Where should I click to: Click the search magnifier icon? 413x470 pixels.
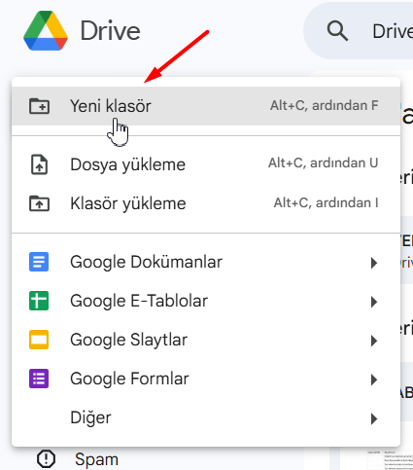(337, 31)
